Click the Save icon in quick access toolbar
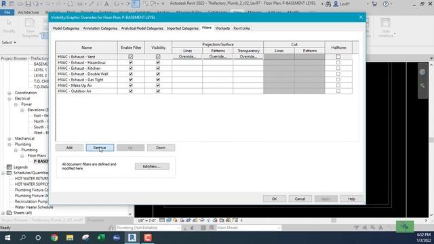 28,4
